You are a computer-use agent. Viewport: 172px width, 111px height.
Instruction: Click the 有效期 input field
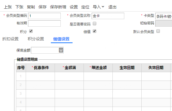click(44, 23)
